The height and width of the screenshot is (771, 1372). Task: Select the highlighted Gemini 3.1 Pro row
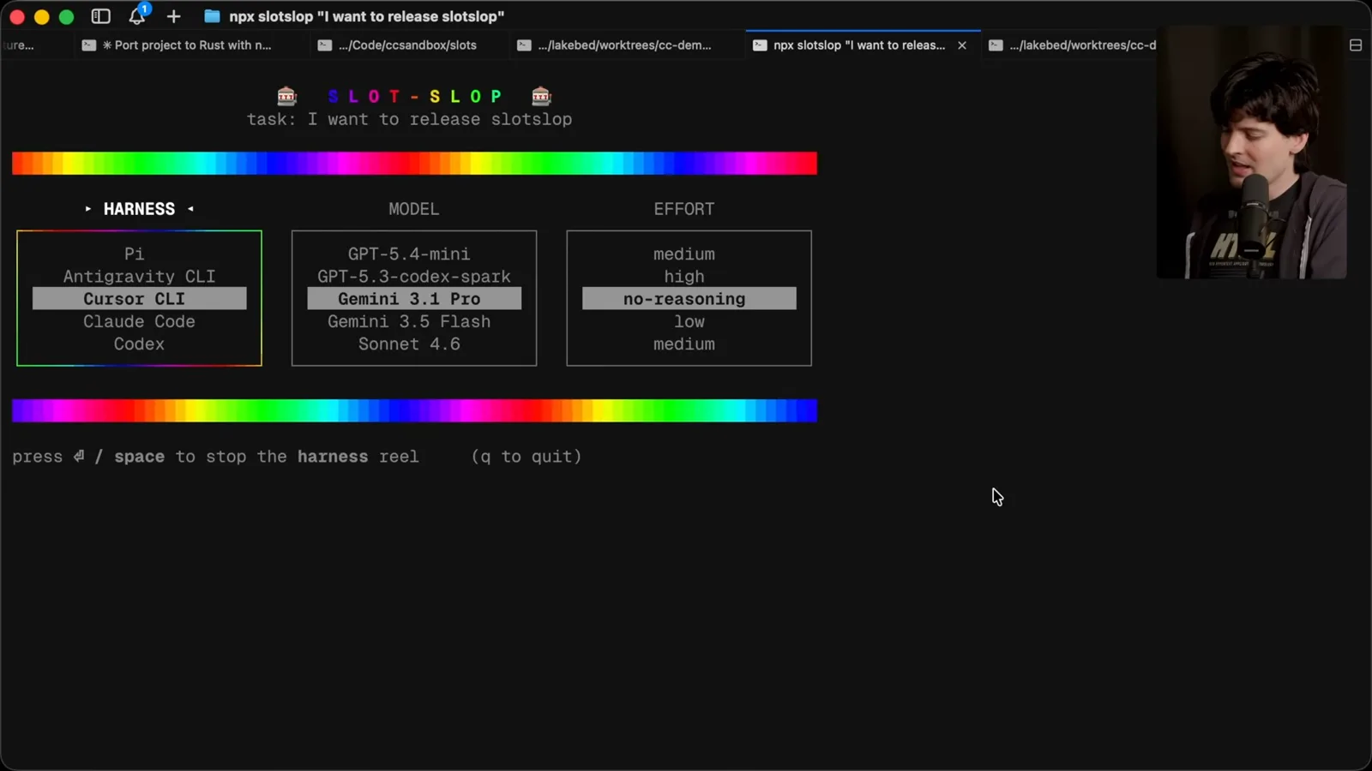coord(414,298)
